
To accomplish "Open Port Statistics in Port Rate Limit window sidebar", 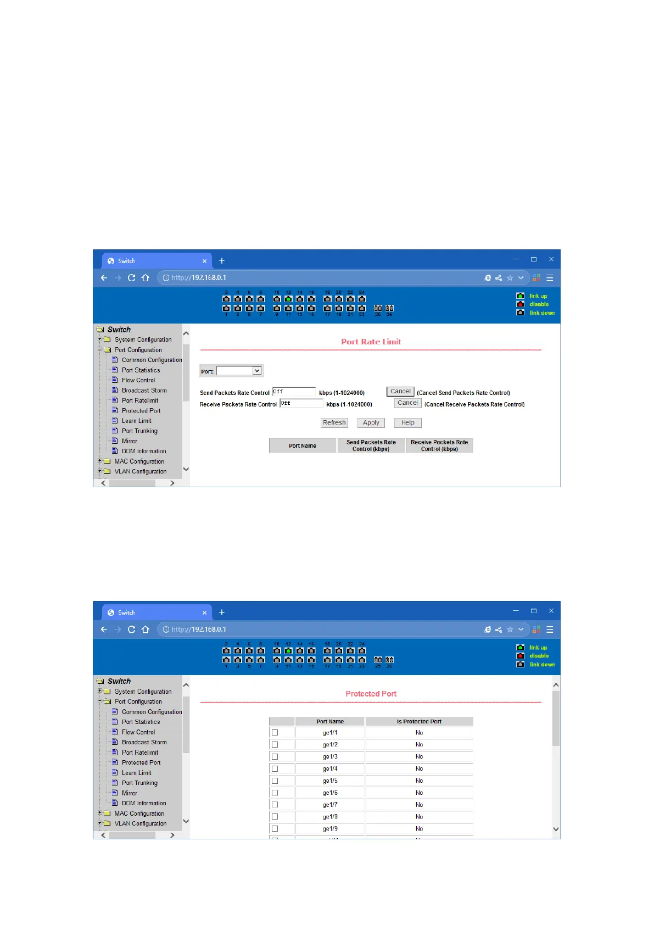I will pos(141,370).
